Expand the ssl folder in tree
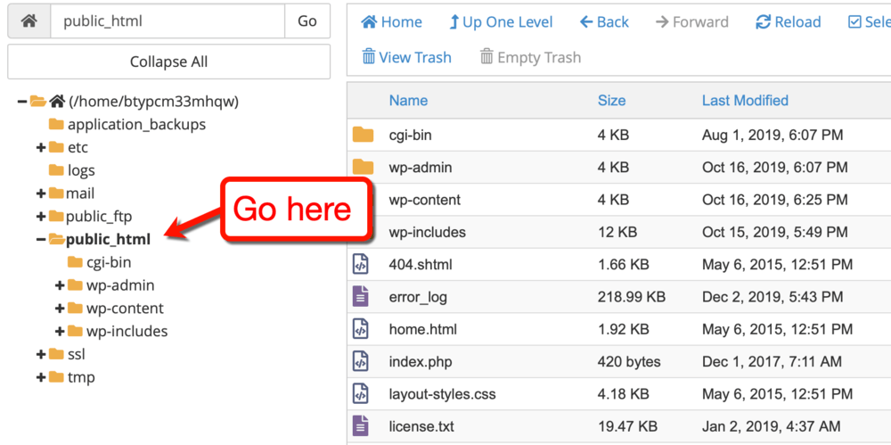 (40, 355)
